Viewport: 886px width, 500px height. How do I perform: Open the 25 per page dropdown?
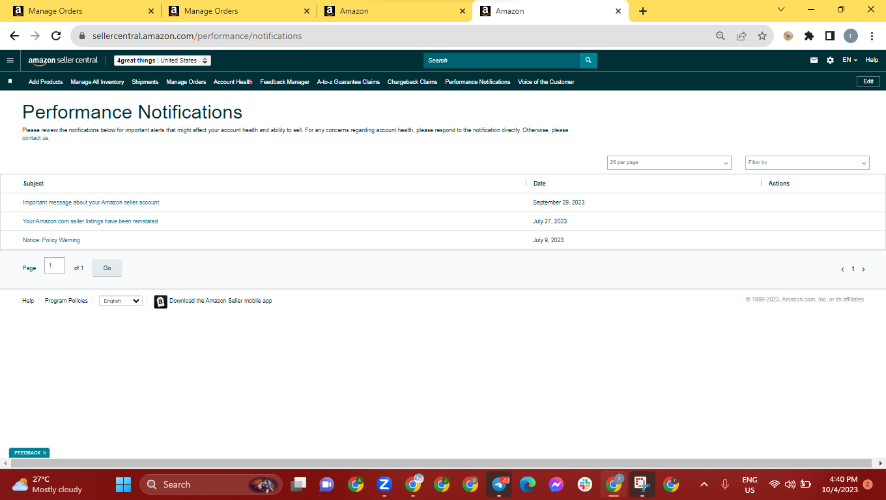pyautogui.click(x=669, y=163)
